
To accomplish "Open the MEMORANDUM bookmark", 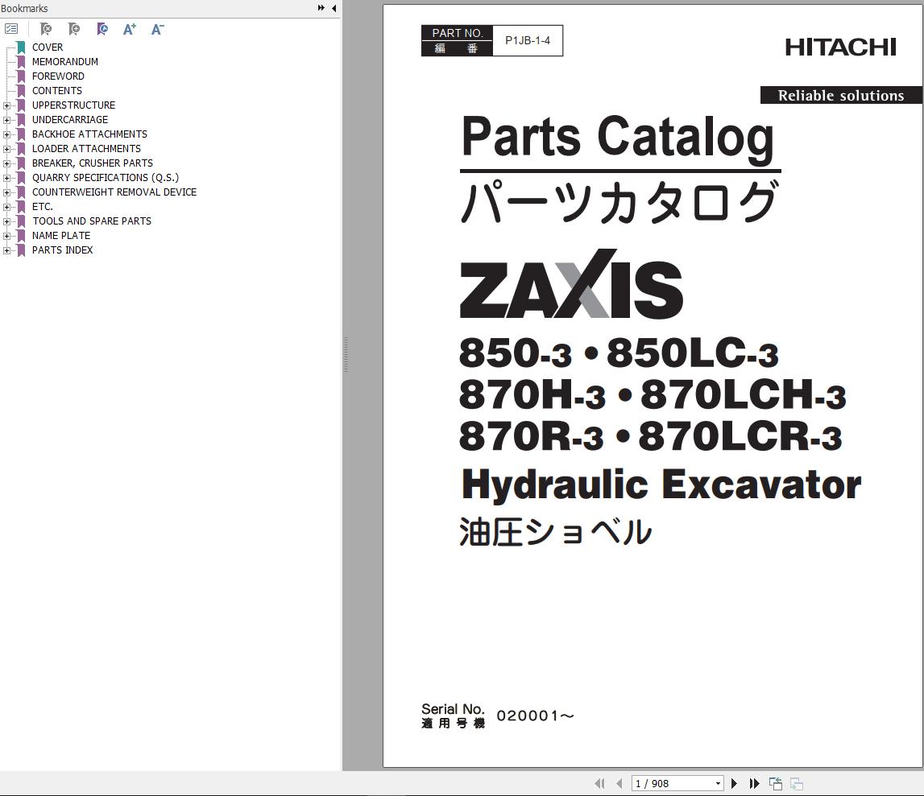I will coord(64,61).
